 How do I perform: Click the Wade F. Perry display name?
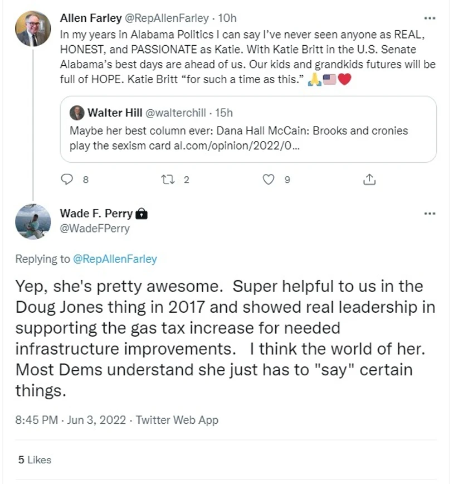(x=96, y=214)
